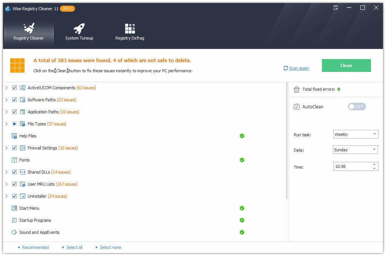386x256 pixels.
Task: Click the ActiveX/COM Components category icon
Action: click(22, 88)
